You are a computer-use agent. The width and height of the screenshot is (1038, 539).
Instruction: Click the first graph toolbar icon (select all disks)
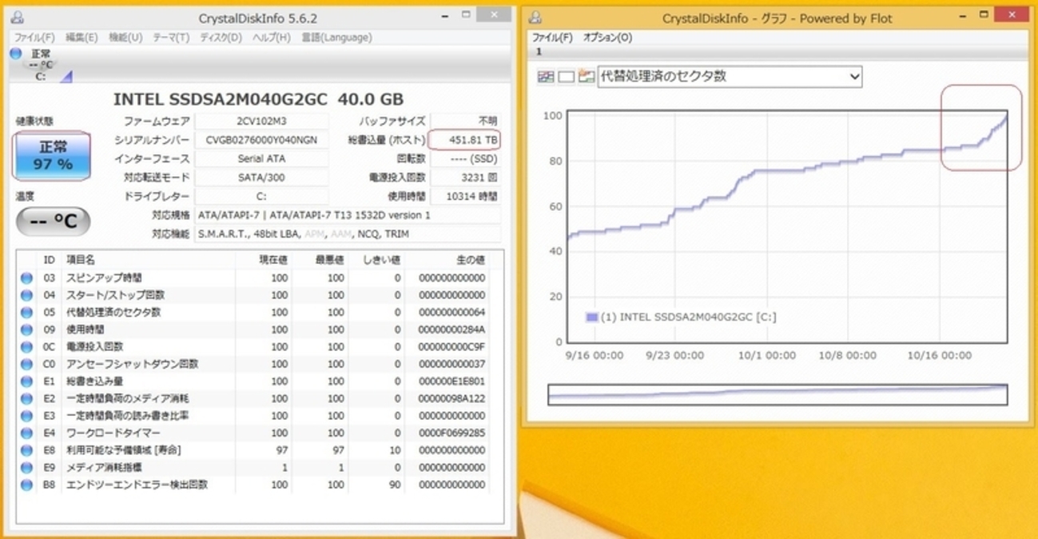pyautogui.click(x=546, y=77)
